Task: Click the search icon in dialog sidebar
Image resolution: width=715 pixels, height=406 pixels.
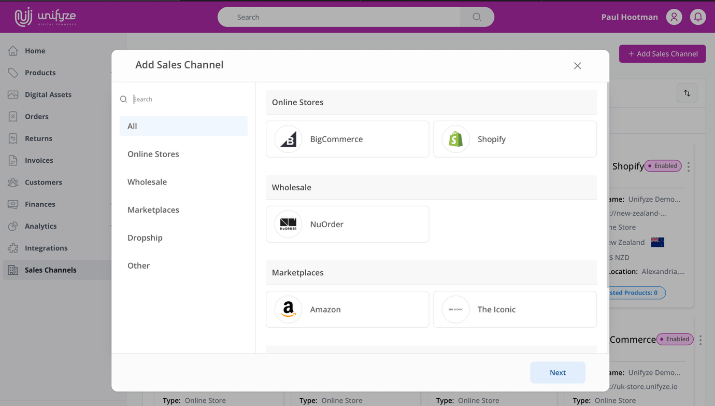Action: (x=123, y=99)
